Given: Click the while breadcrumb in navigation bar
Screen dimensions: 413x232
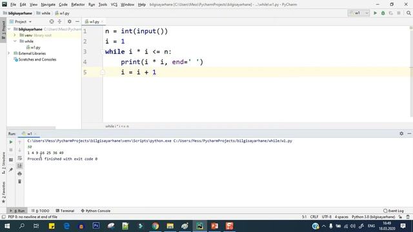Looking at the screenshot, I should [43, 13].
